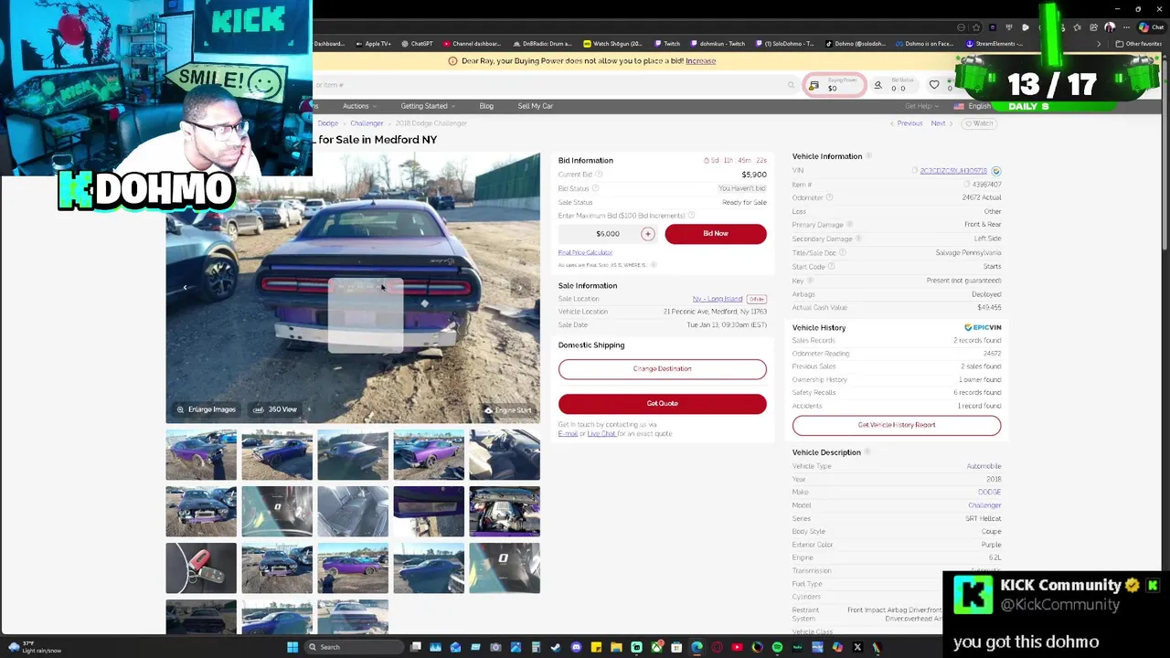
Task: Click the Windows Start button
Action: pyautogui.click(x=292, y=647)
